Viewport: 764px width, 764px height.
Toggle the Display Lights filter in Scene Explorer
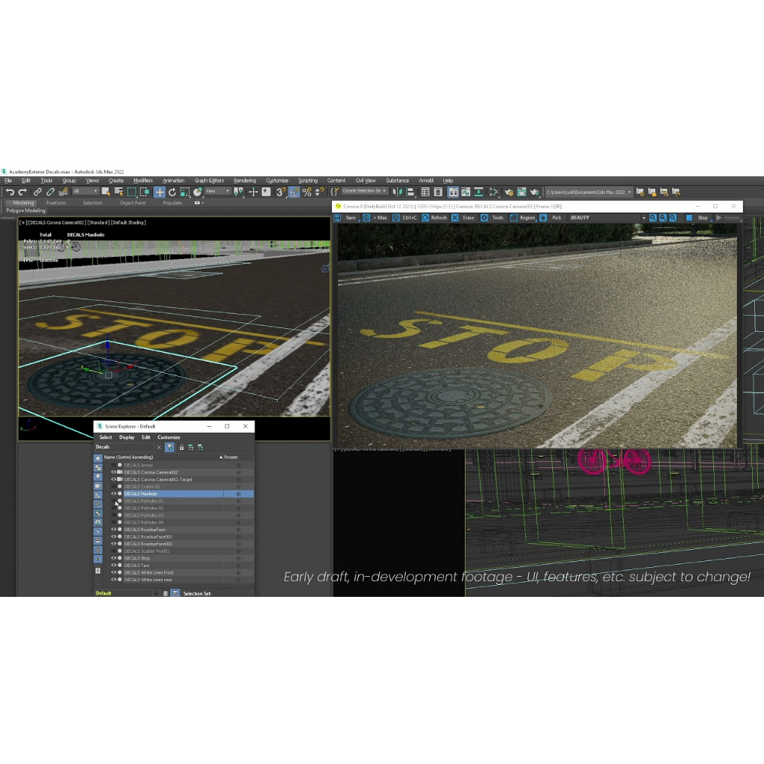(x=98, y=477)
